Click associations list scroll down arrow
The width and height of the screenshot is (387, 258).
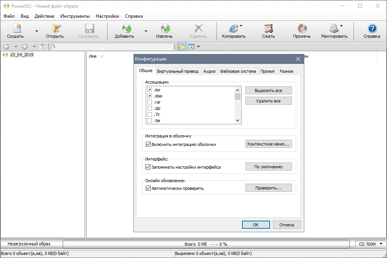[x=237, y=121]
